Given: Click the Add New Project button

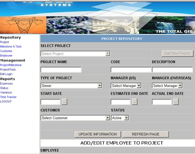Looking at the screenshot, I should 177,54.
